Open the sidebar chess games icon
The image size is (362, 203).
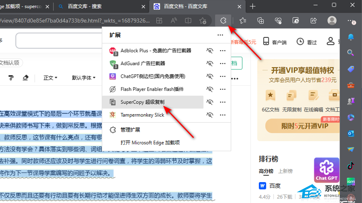click(x=351, y=101)
